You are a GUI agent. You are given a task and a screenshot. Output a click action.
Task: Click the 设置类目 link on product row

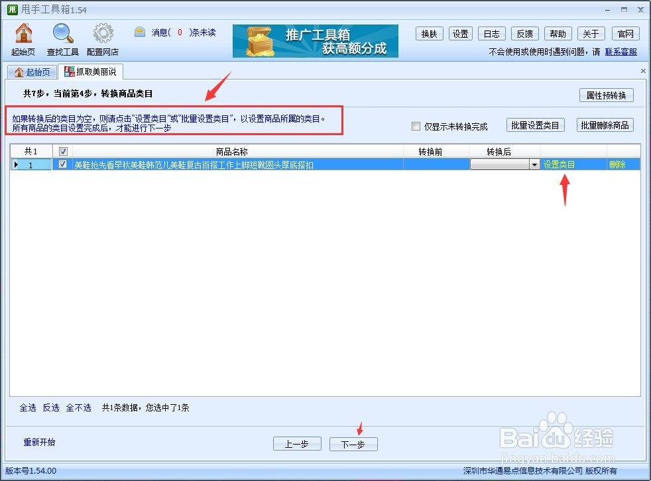[559, 164]
